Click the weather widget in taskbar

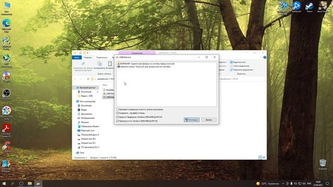[x=267, y=183]
